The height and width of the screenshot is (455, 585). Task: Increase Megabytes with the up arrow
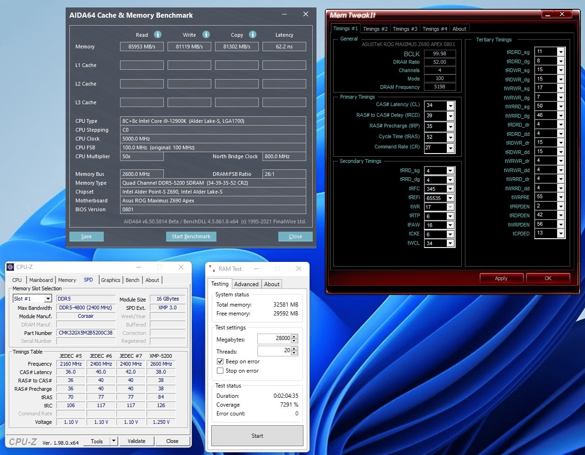[x=294, y=336]
